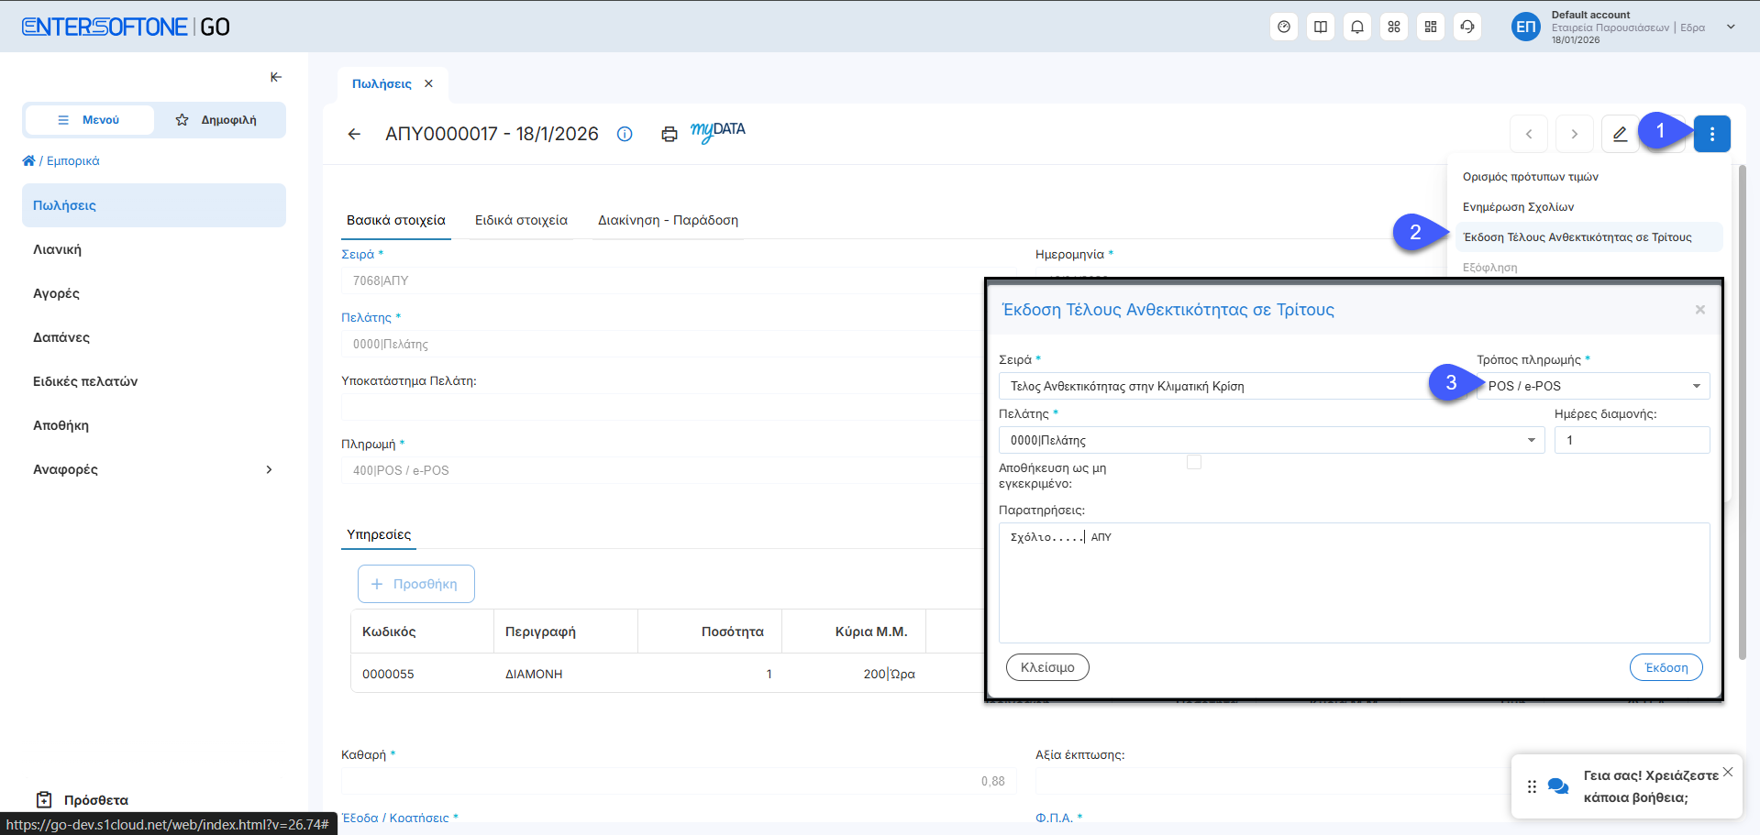This screenshot has height=835, width=1760.
Task: Click the print icon next to document title
Action: [x=670, y=135]
